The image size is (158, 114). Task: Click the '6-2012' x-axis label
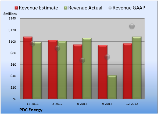[82, 104]
